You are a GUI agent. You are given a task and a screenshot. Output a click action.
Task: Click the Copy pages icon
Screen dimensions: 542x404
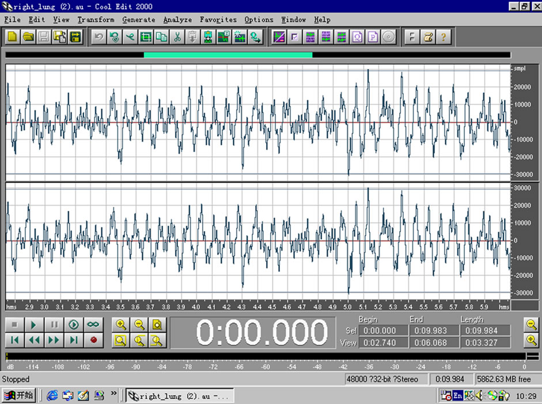pos(161,37)
